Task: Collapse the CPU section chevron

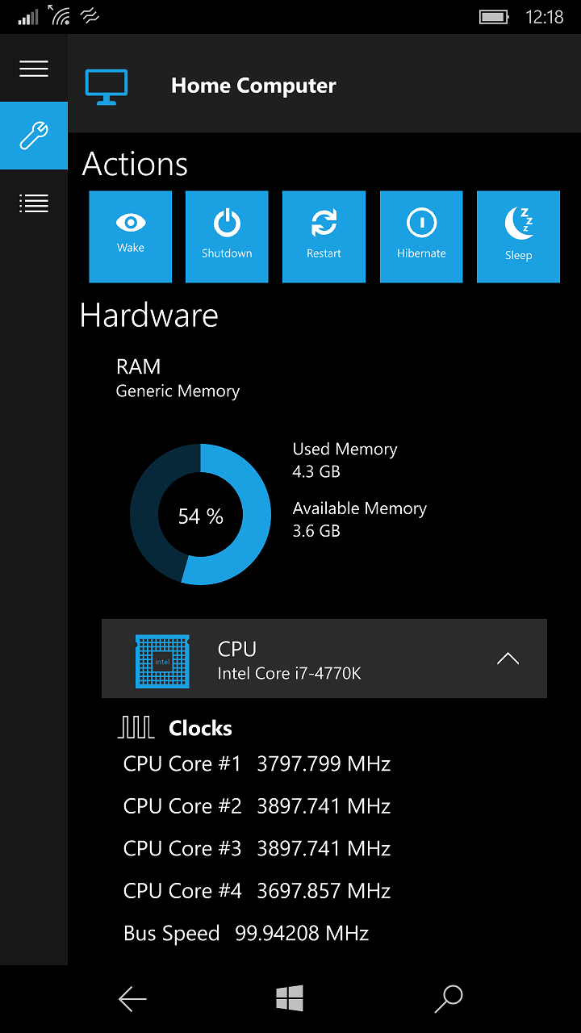Action: [508, 659]
